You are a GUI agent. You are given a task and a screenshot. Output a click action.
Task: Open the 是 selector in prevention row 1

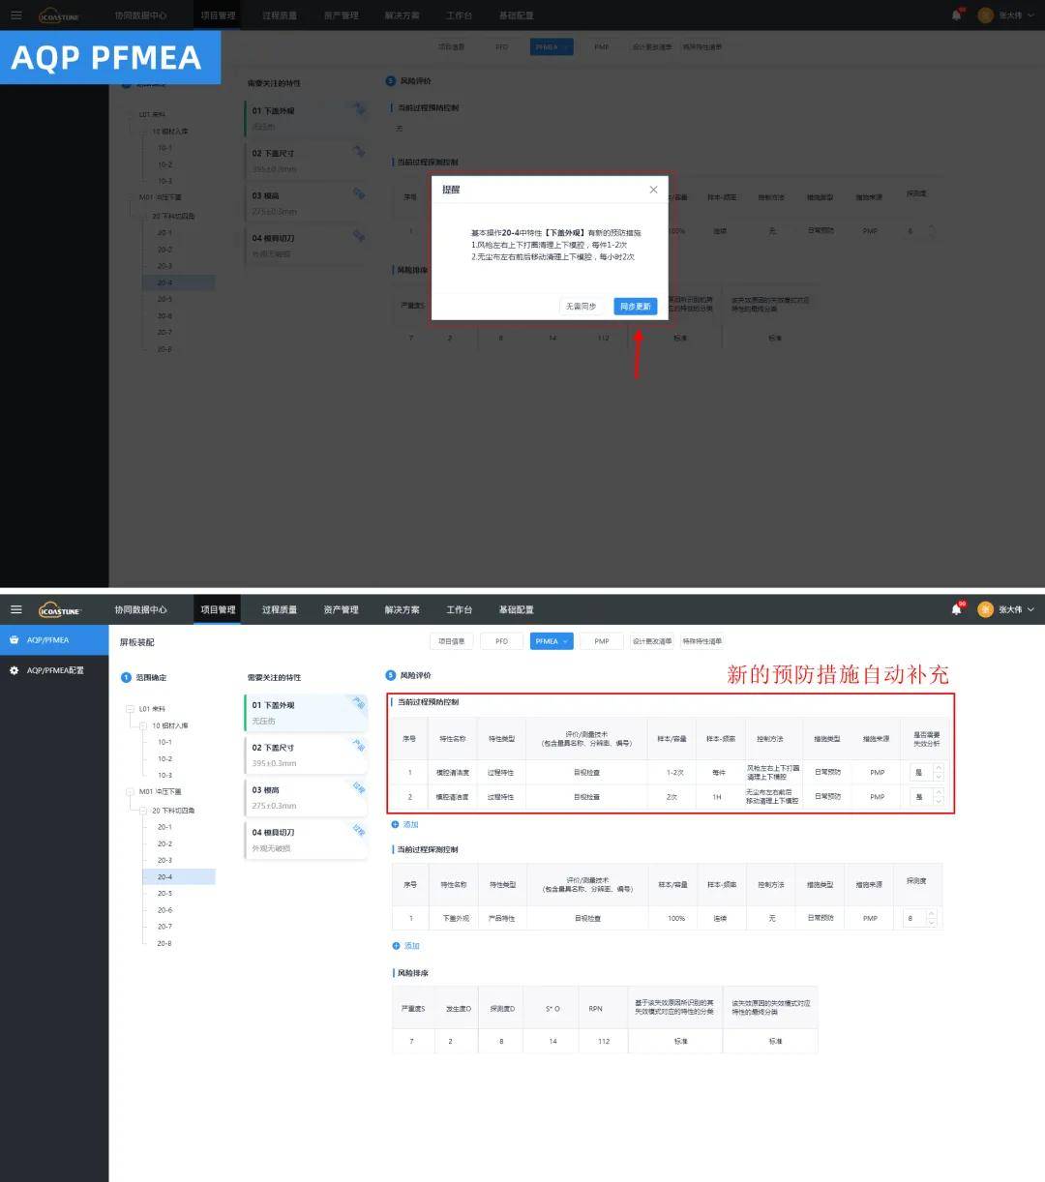click(926, 772)
